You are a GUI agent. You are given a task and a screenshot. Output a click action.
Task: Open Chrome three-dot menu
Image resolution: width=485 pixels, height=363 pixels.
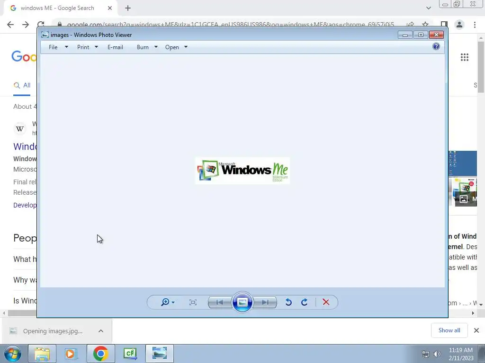(475, 25)
